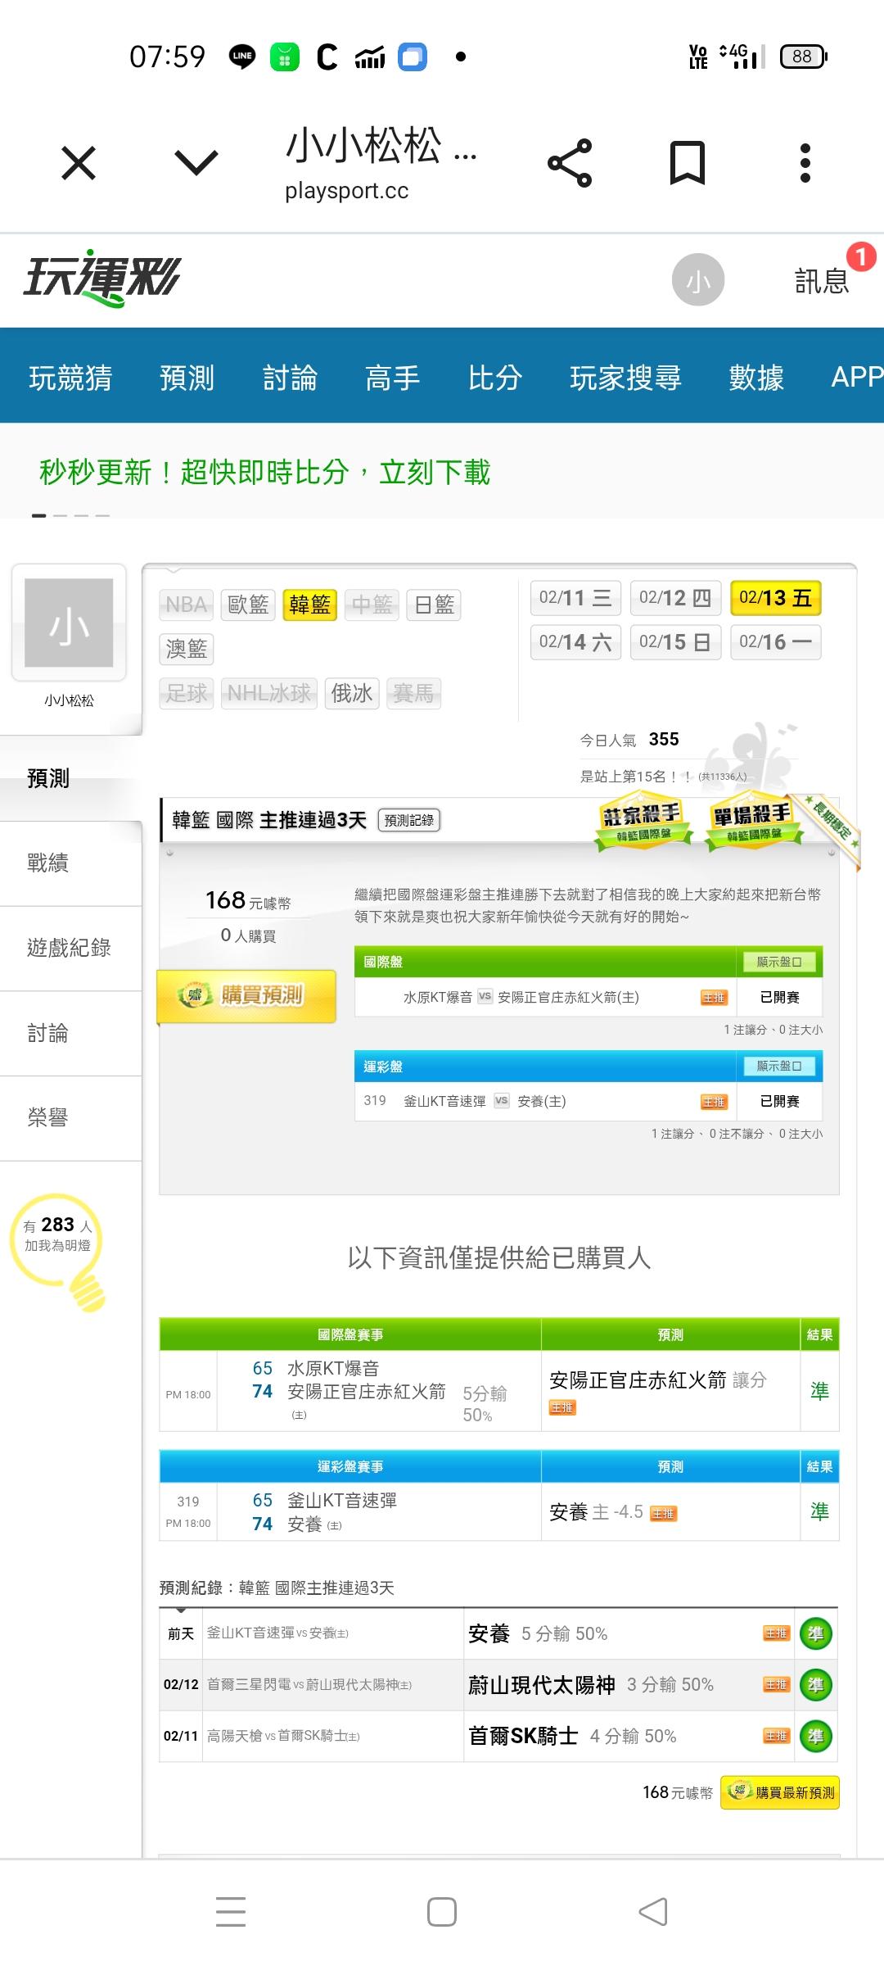This screenshot has height=1966, width=884.
Task: Open 戰績 in the left sidebar
Action: 47,863
